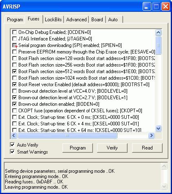Uncheck the Boot Reset vector Enabled fuse
Viewport: 172px width, 194px height.
(x=15, y=85)
